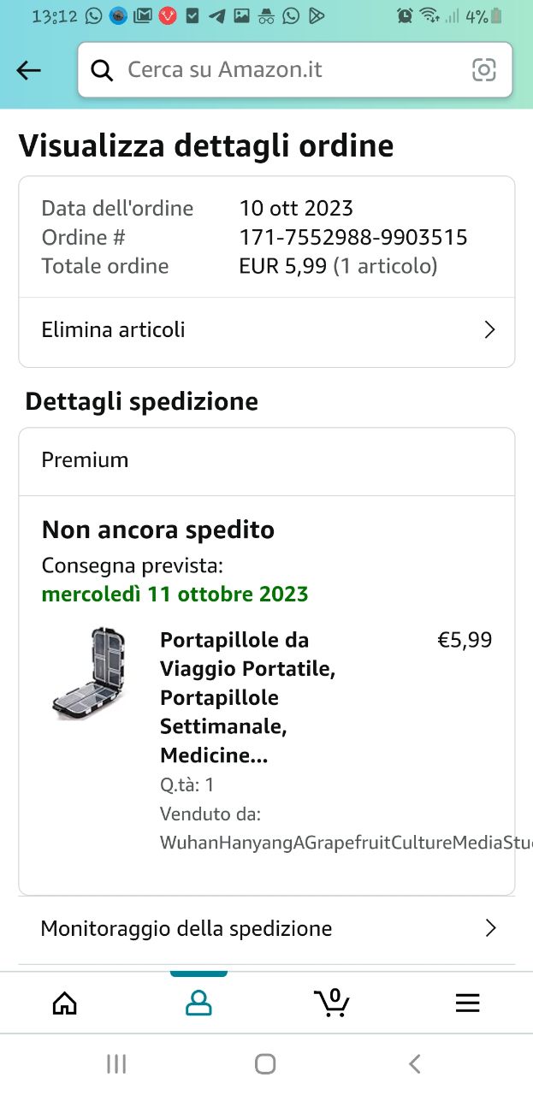Go to Amazon home tab
This screenshot has width=533, height=1095.
click(x=65, y=1003)
